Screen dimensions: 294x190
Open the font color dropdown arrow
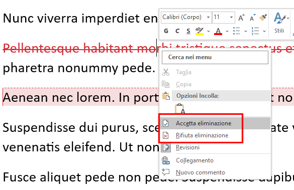pyautogui.click(x=227, y=31)
